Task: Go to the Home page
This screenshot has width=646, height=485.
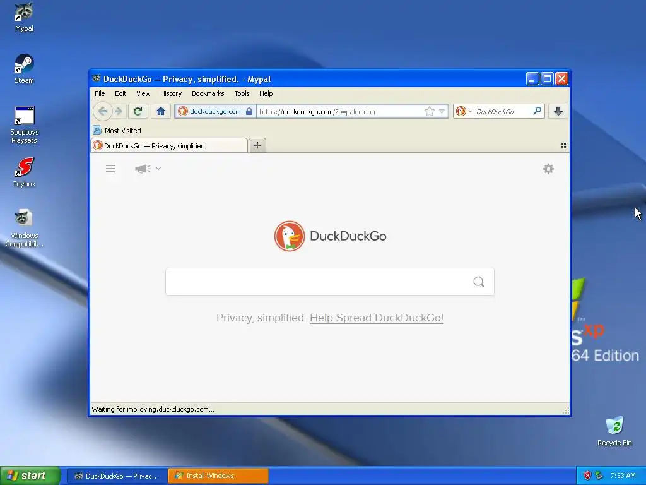Action: click(161, 111)
